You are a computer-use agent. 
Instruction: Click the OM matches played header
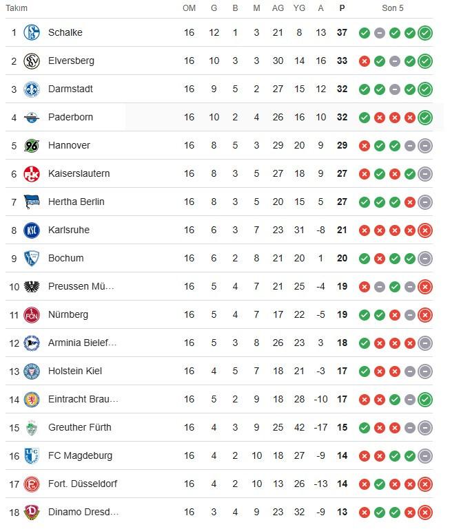pos(189,8)
